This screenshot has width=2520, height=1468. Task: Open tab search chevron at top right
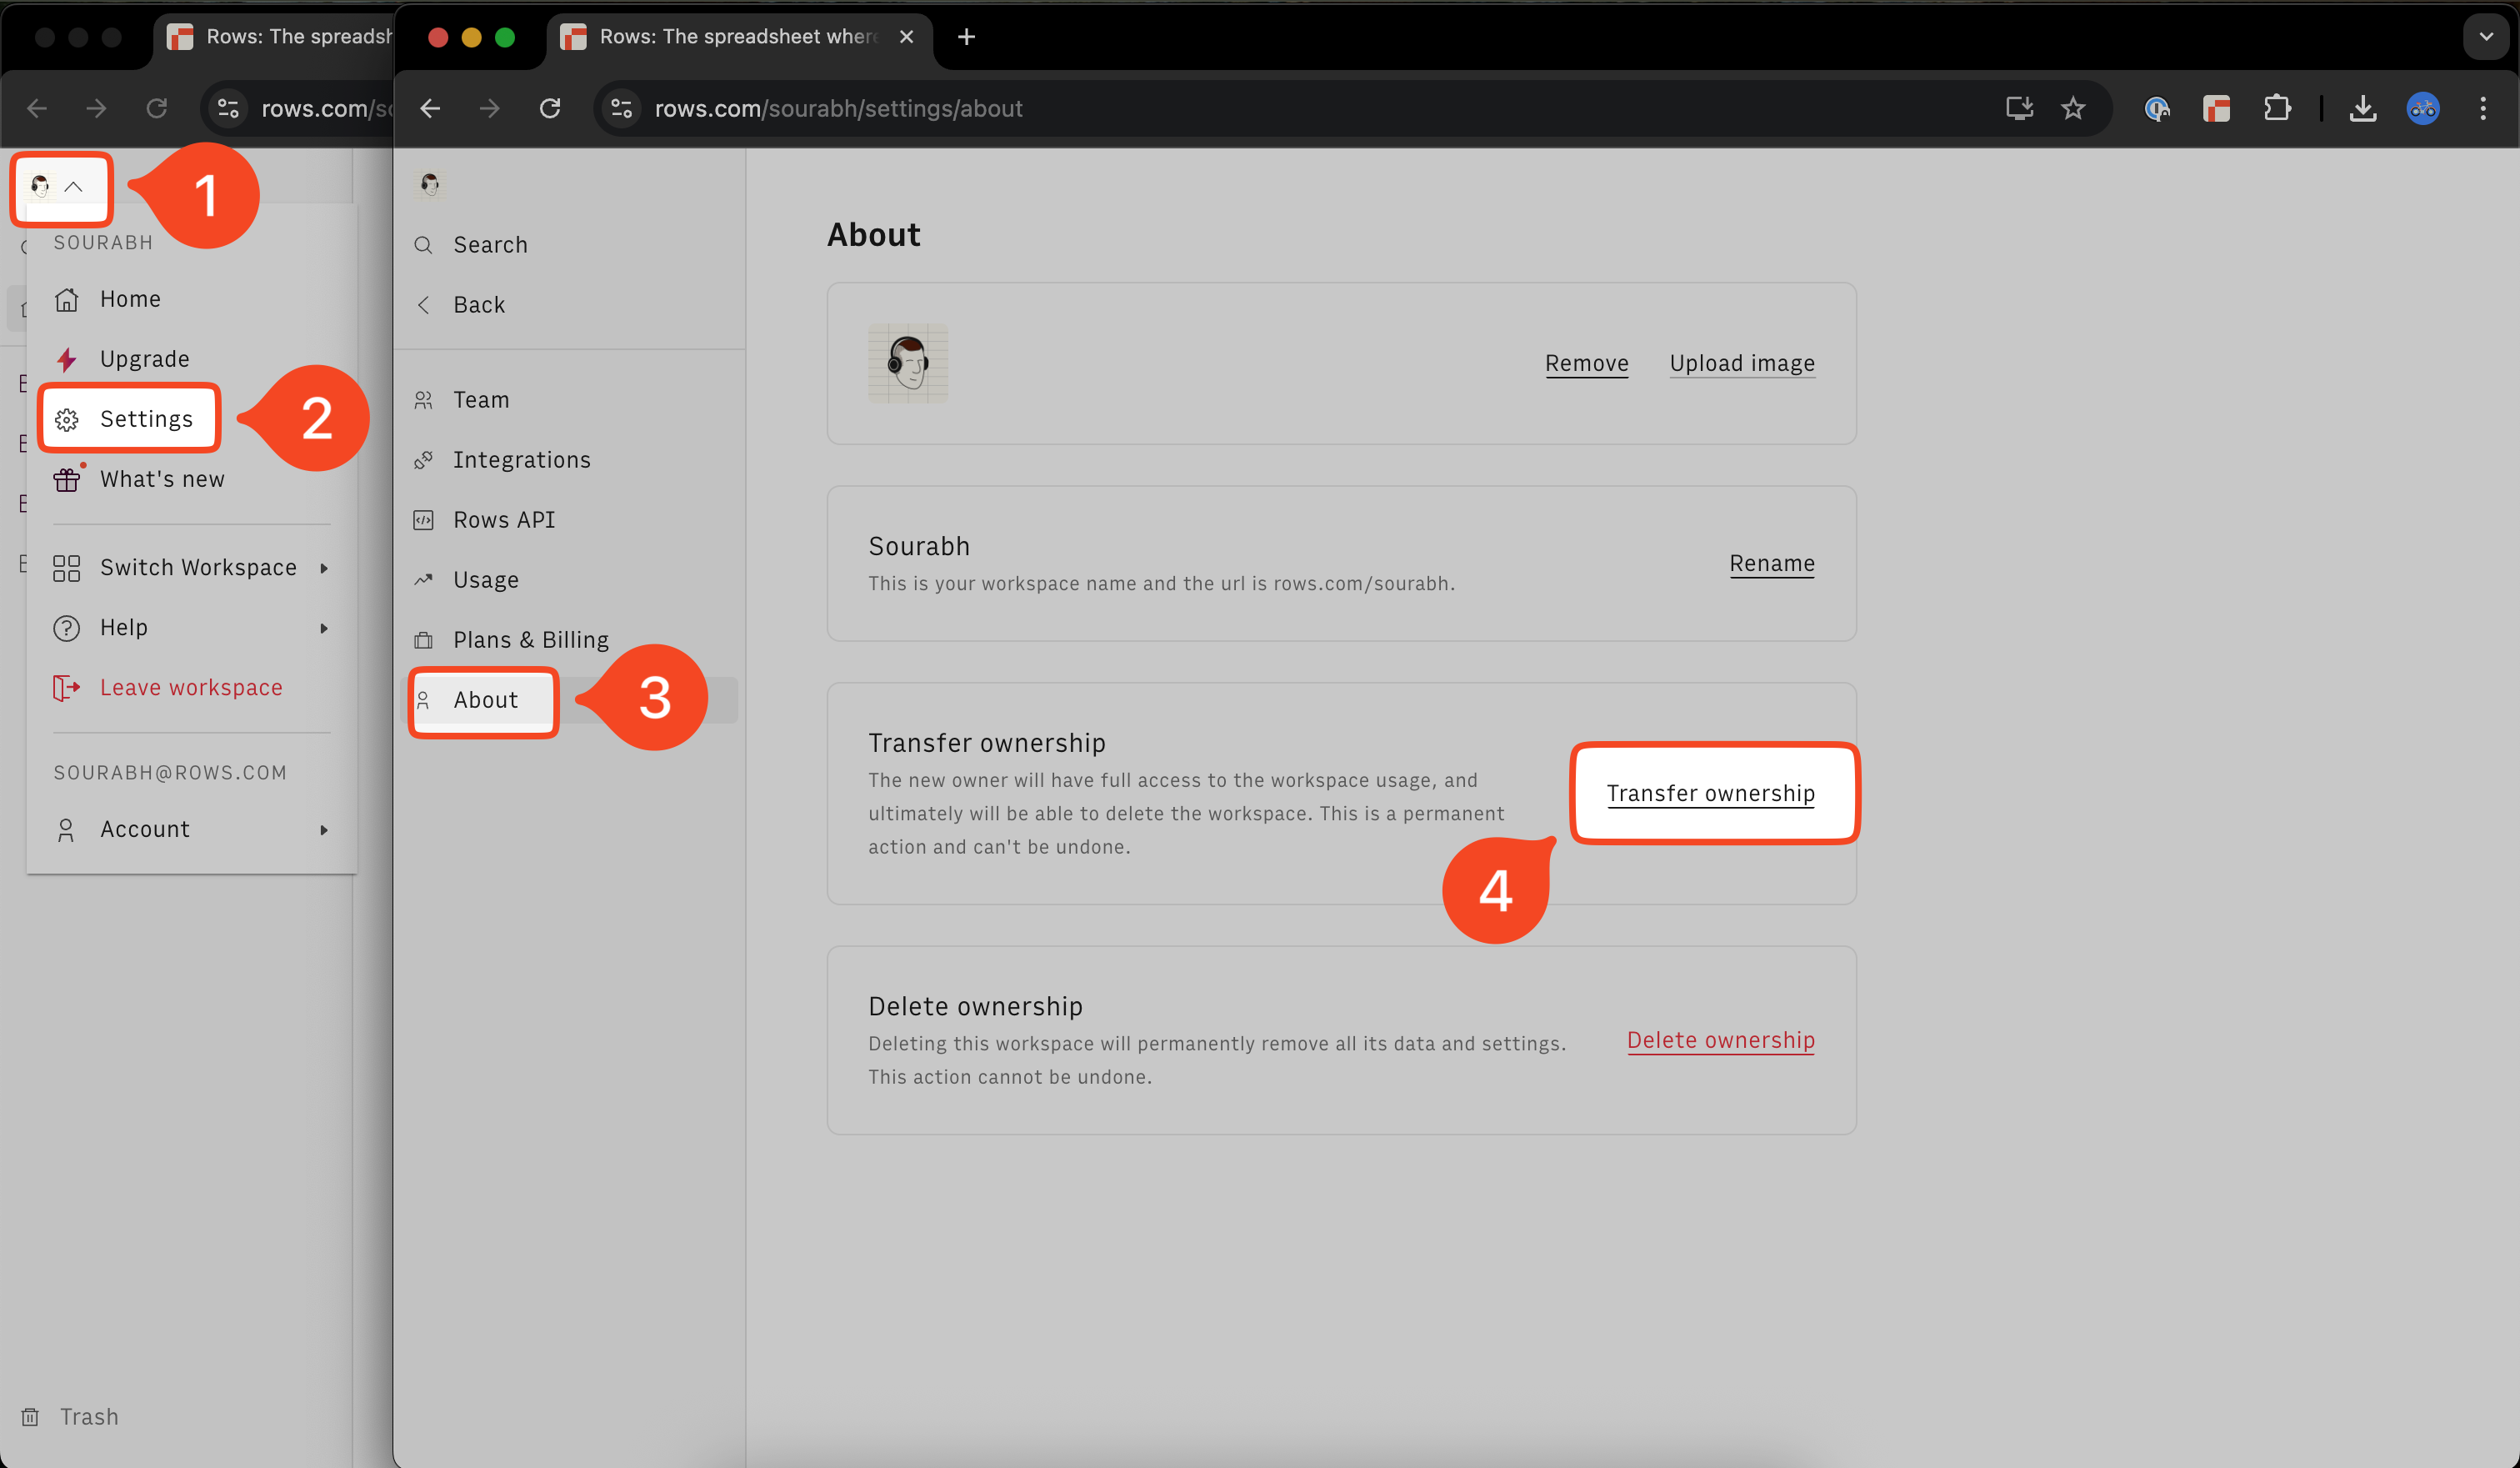tap(2486, 37)
